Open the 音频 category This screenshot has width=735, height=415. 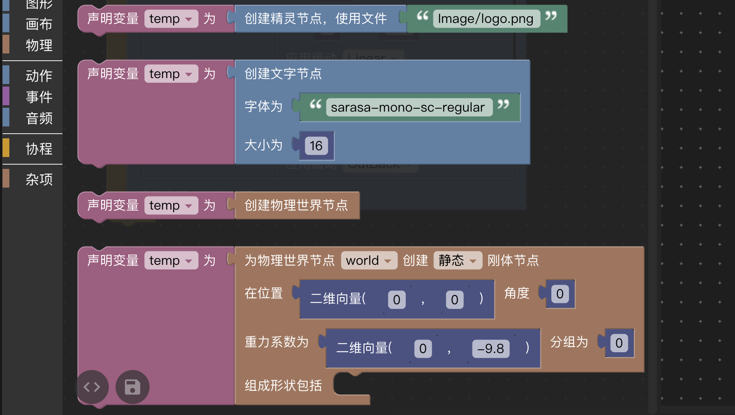point(39,118)
